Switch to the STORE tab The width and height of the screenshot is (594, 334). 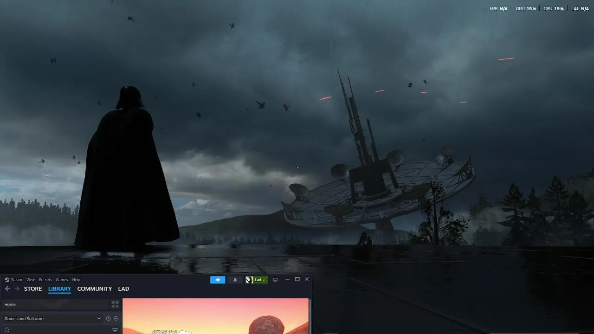[x=33, y=289]
